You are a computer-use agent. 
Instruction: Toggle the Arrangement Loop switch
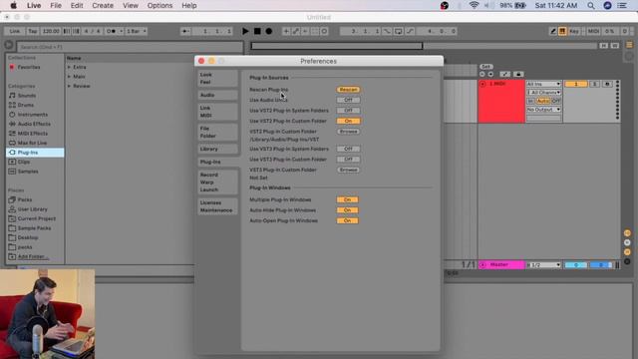[x=399, y=31]
